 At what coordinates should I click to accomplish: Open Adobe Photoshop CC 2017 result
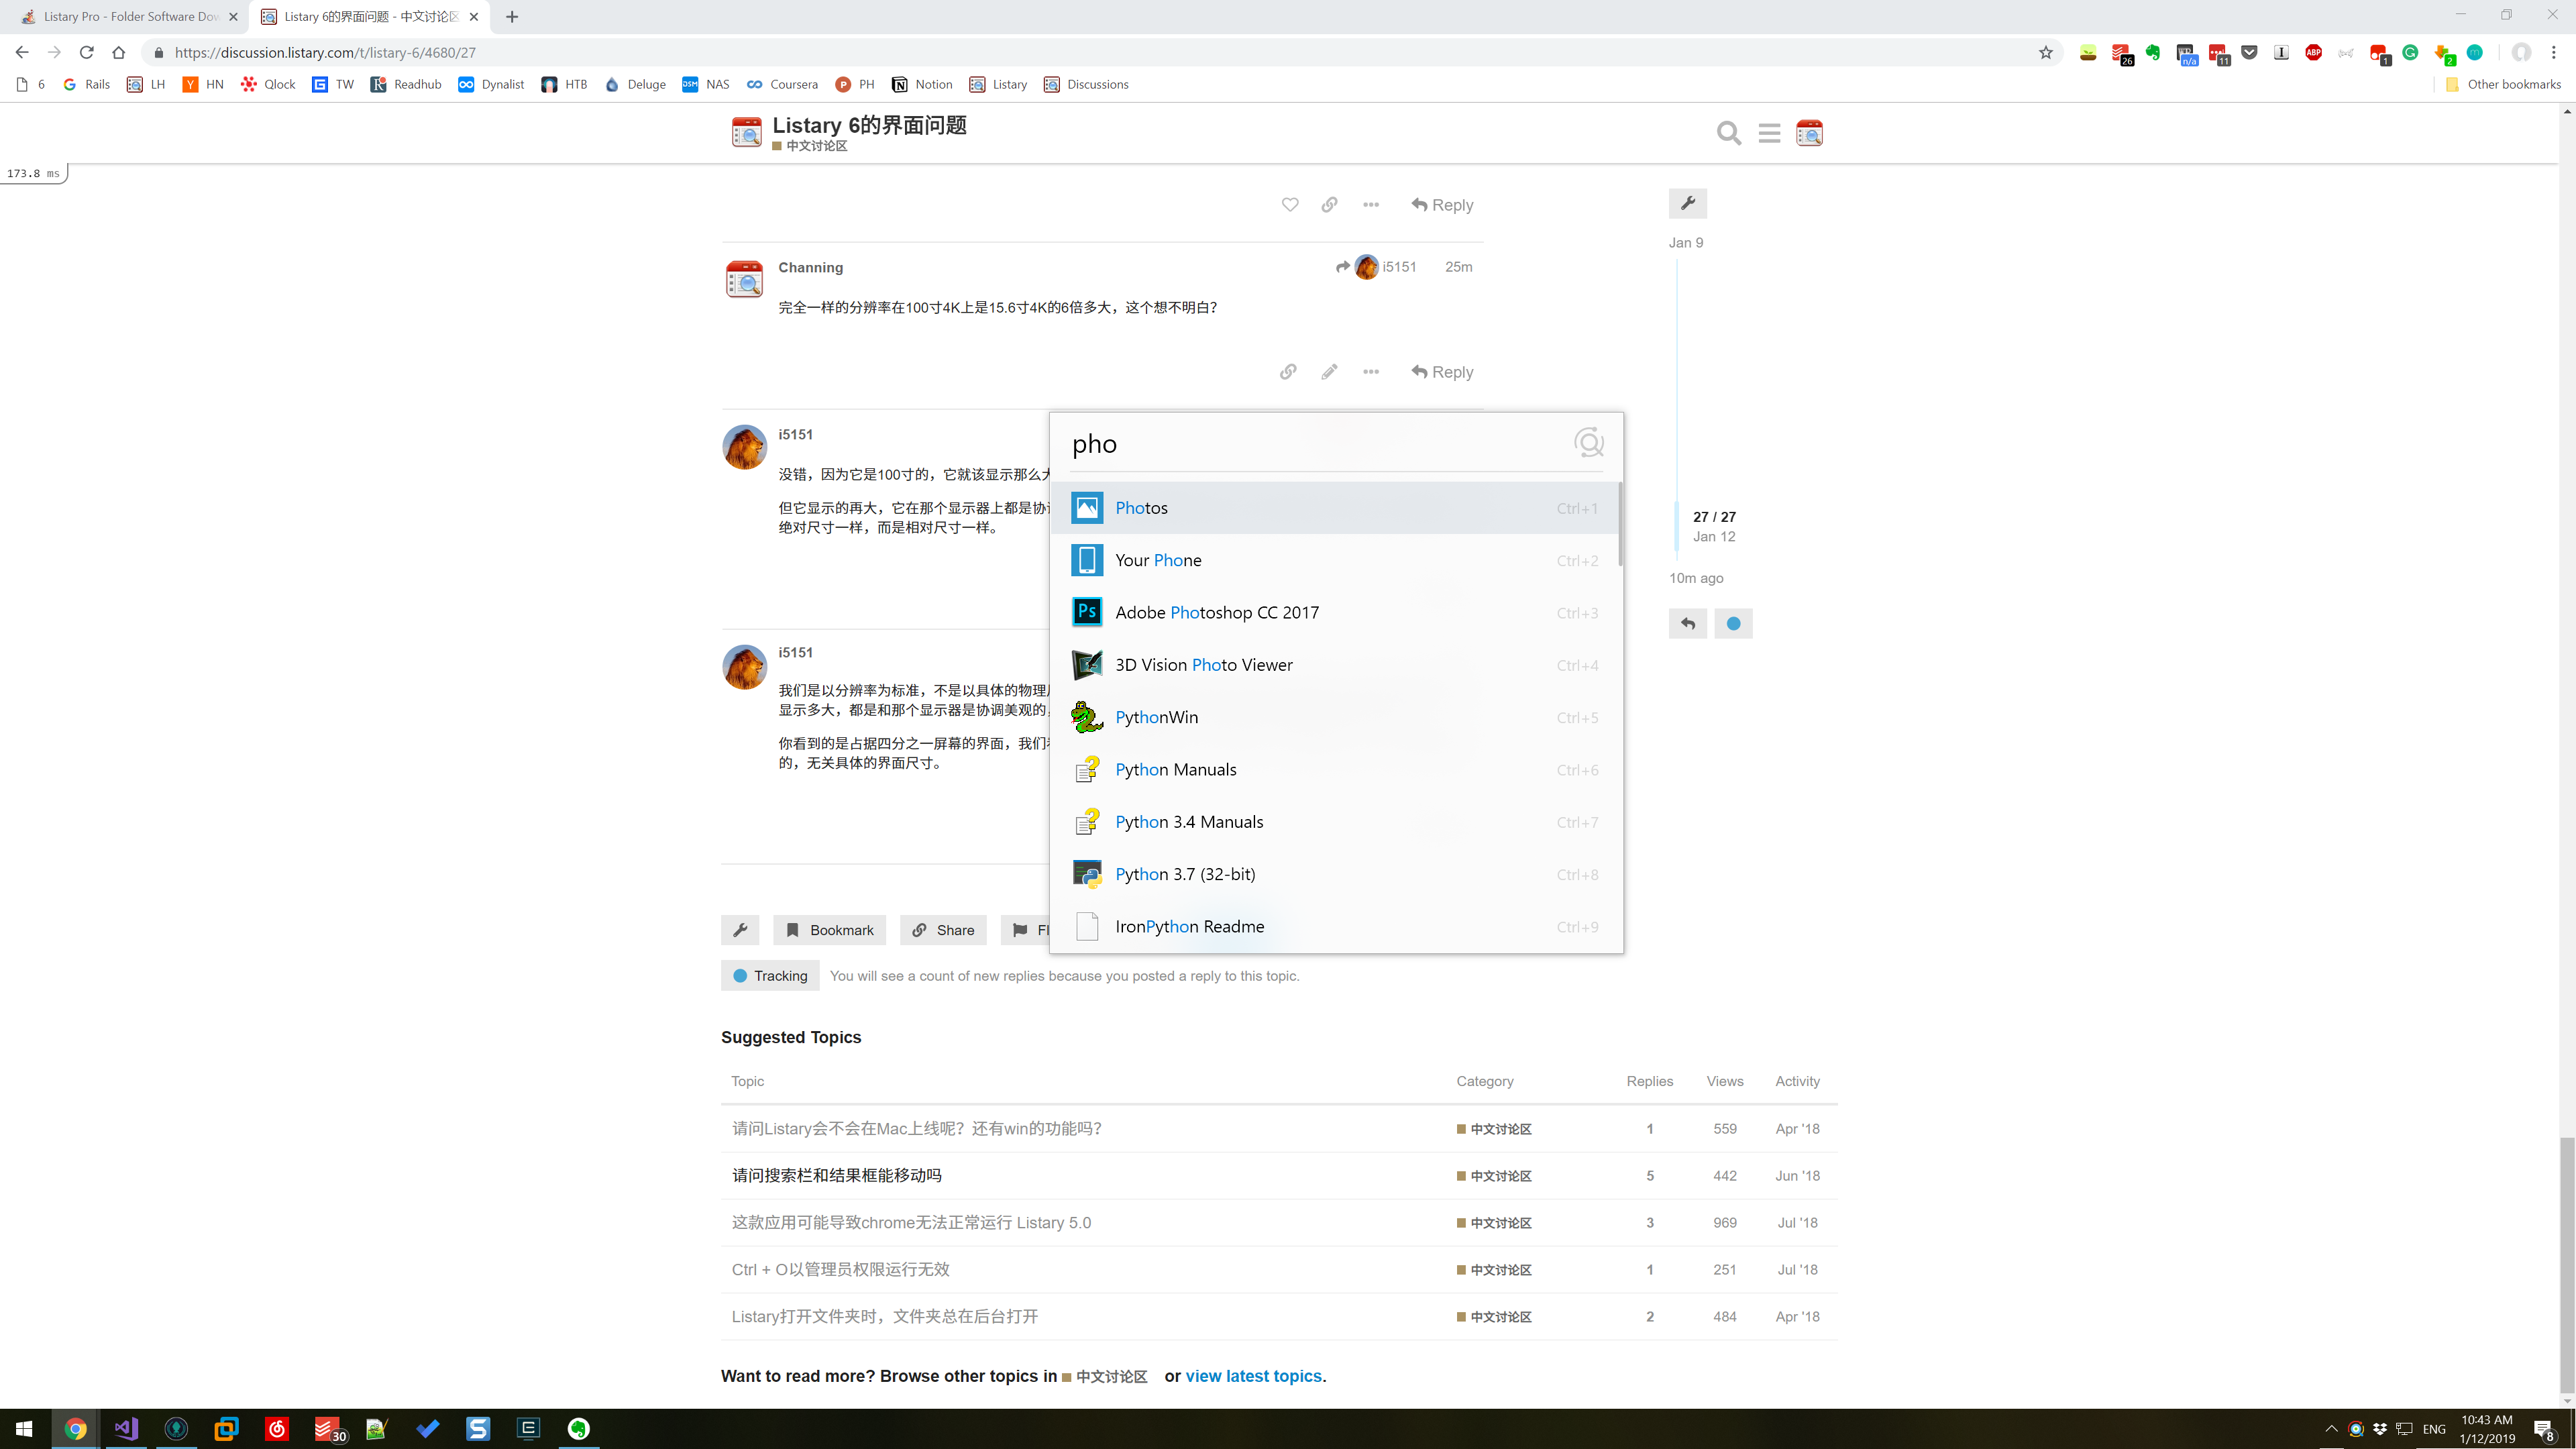[1334, 612]
